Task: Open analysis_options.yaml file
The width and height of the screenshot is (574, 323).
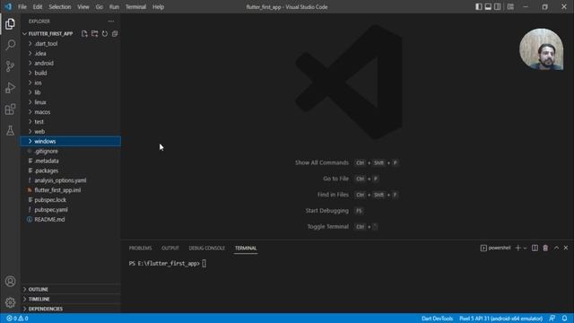Action: click(x=70, y=180)
